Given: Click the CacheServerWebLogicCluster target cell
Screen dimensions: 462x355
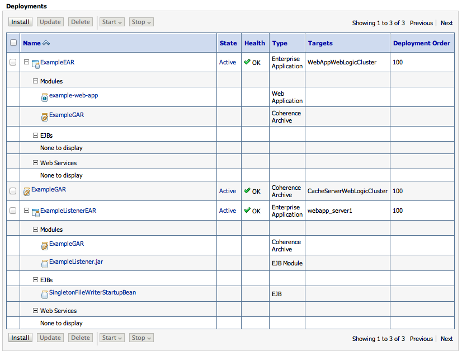Looking at the screenshot, I should pyautogui.click(x=348, y=191).
